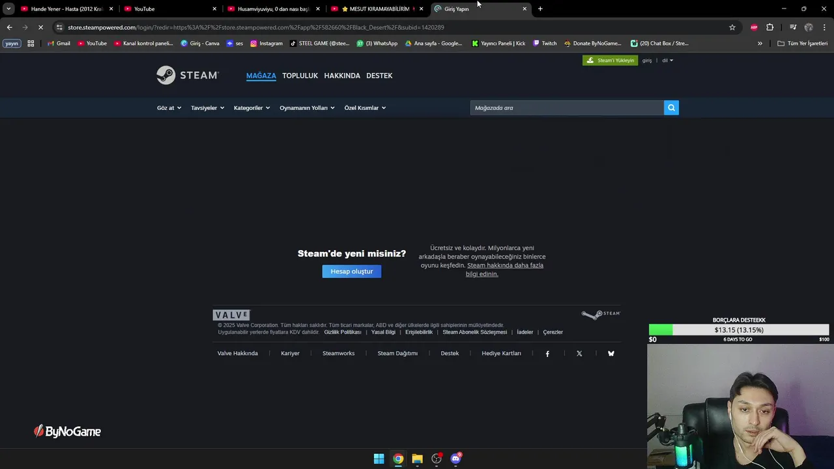Open the Gizlilik Politikası link
This screenshot has height=469, width=834.
343,332
